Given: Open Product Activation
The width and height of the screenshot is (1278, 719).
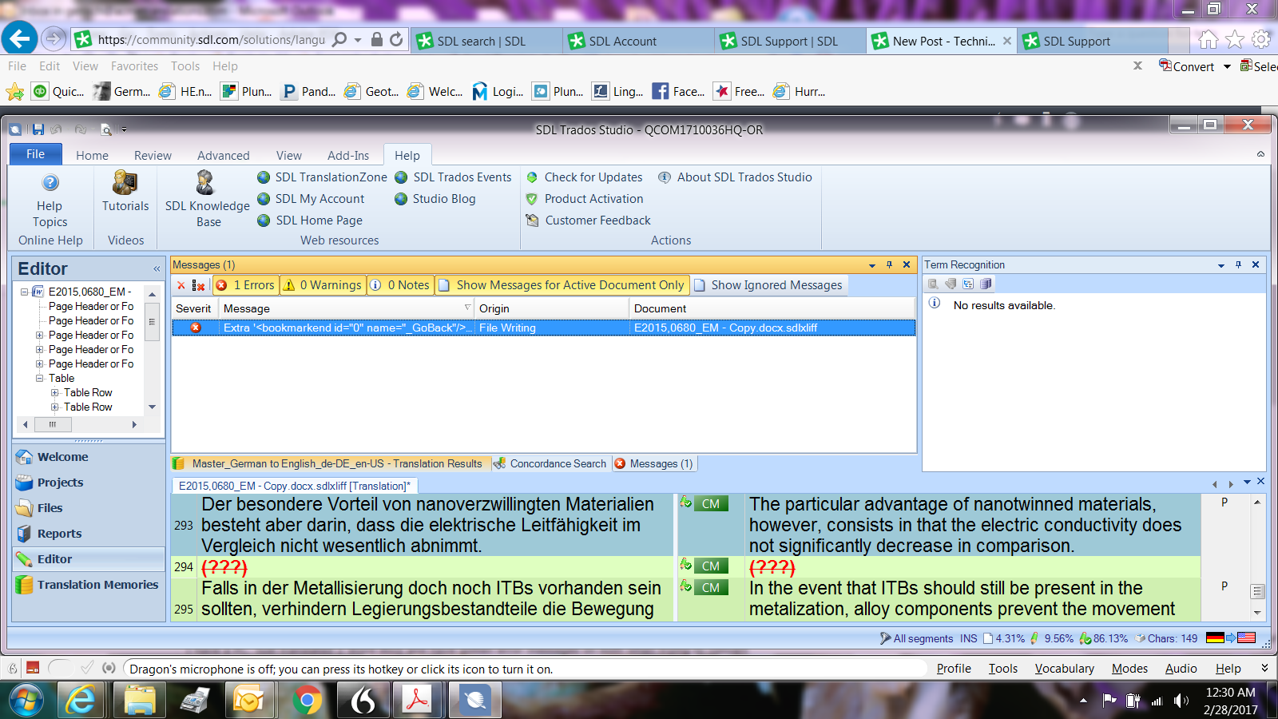Looking at the screenshot, I should point(585,199).
